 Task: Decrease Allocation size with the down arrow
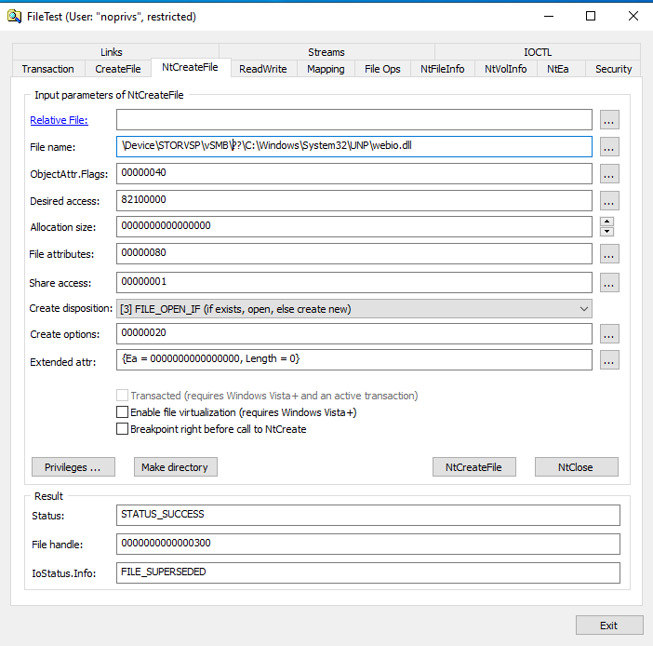tap(607, 232)
